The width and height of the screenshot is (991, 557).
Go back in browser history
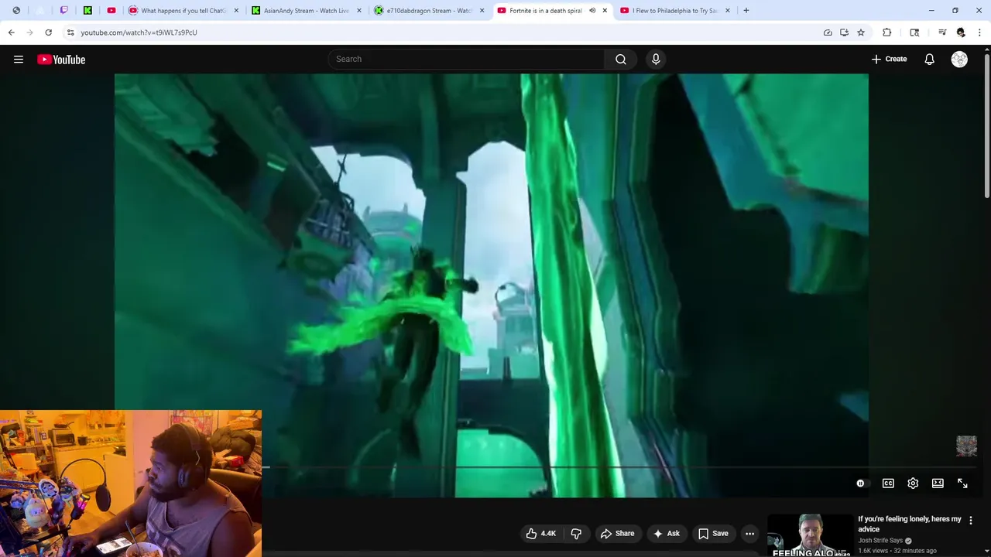12,32
